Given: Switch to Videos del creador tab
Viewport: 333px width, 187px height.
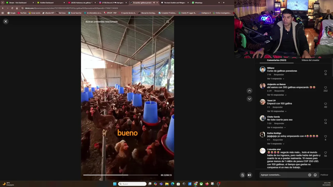Looking at the screenshot, I should 310,60.
